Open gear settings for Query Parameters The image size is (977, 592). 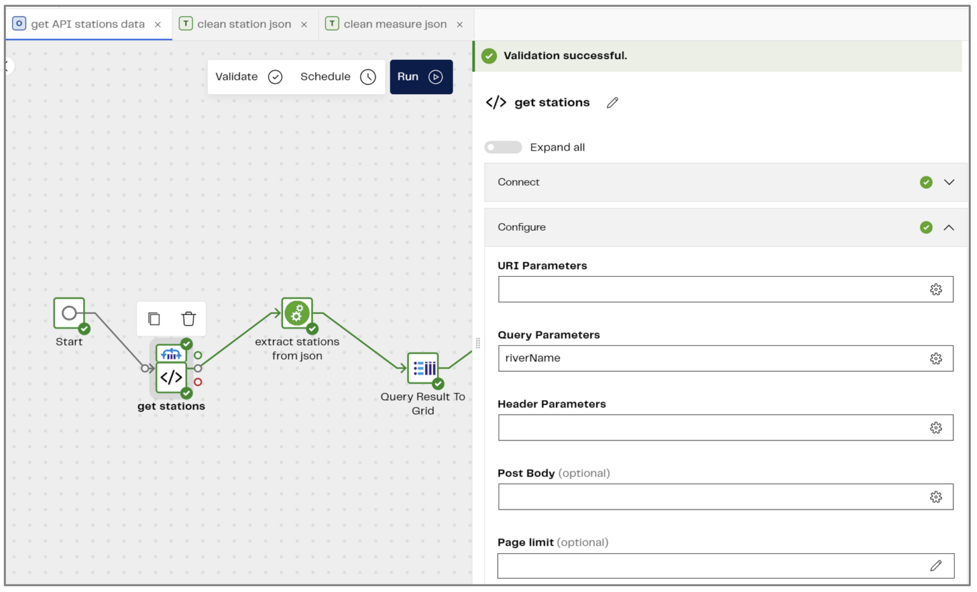(x=936, y=358)
